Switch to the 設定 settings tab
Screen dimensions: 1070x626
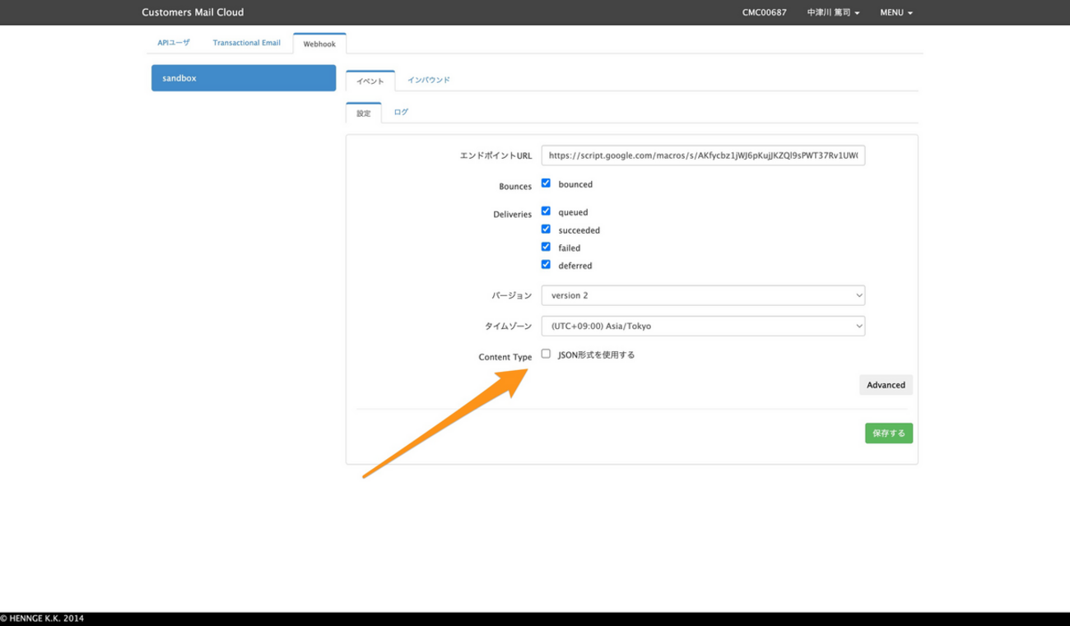pos(363,113)
